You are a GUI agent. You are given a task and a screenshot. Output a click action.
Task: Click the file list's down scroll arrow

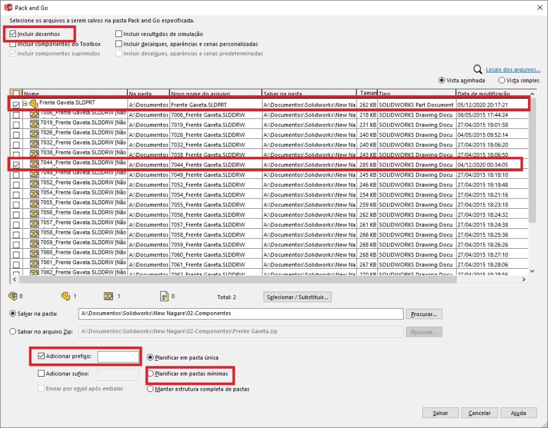tap(532, 271)
